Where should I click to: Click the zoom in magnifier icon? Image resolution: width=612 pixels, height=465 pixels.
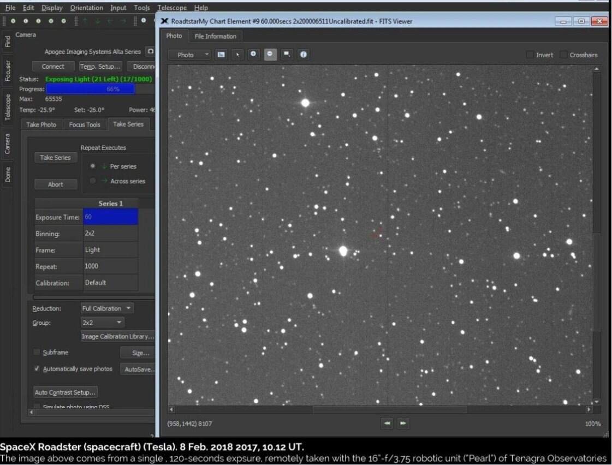[x=253, y=55]
